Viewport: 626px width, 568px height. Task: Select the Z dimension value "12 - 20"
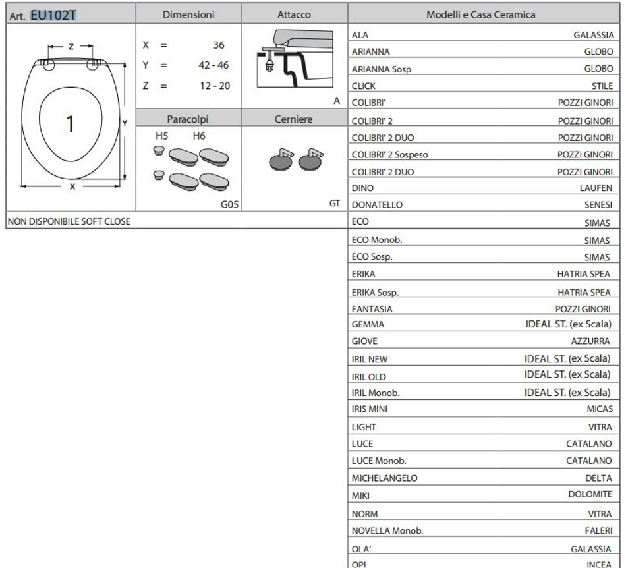point(215,86)
